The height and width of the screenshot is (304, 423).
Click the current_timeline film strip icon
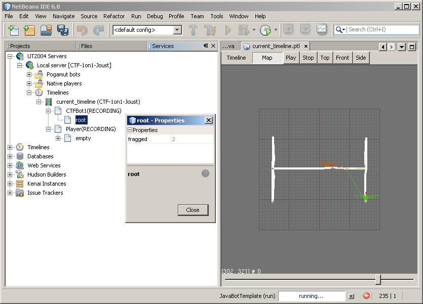click(49, 102)
